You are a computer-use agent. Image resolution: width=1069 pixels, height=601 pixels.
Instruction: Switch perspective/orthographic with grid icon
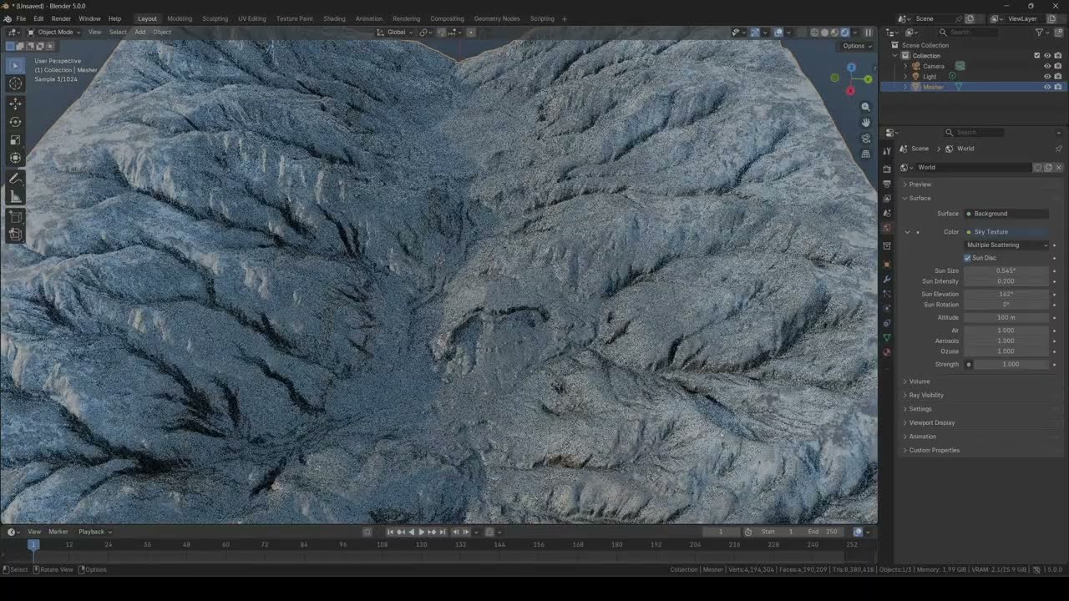pyautogui.click(x=865, y=154)
